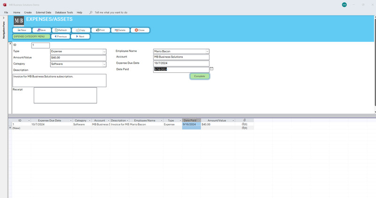This screenshot has width=376, height=198.
Task: Expand the Navigation Pane chevron
Action: 4,18
